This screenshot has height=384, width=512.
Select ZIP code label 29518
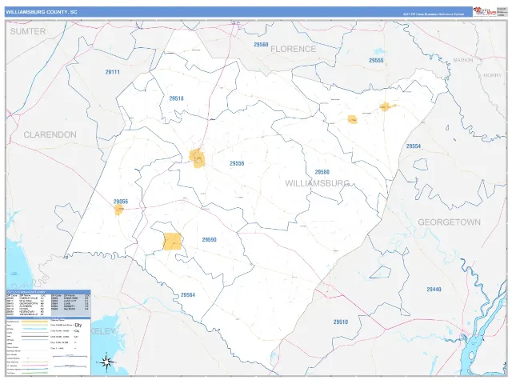(x=176, y=98)
